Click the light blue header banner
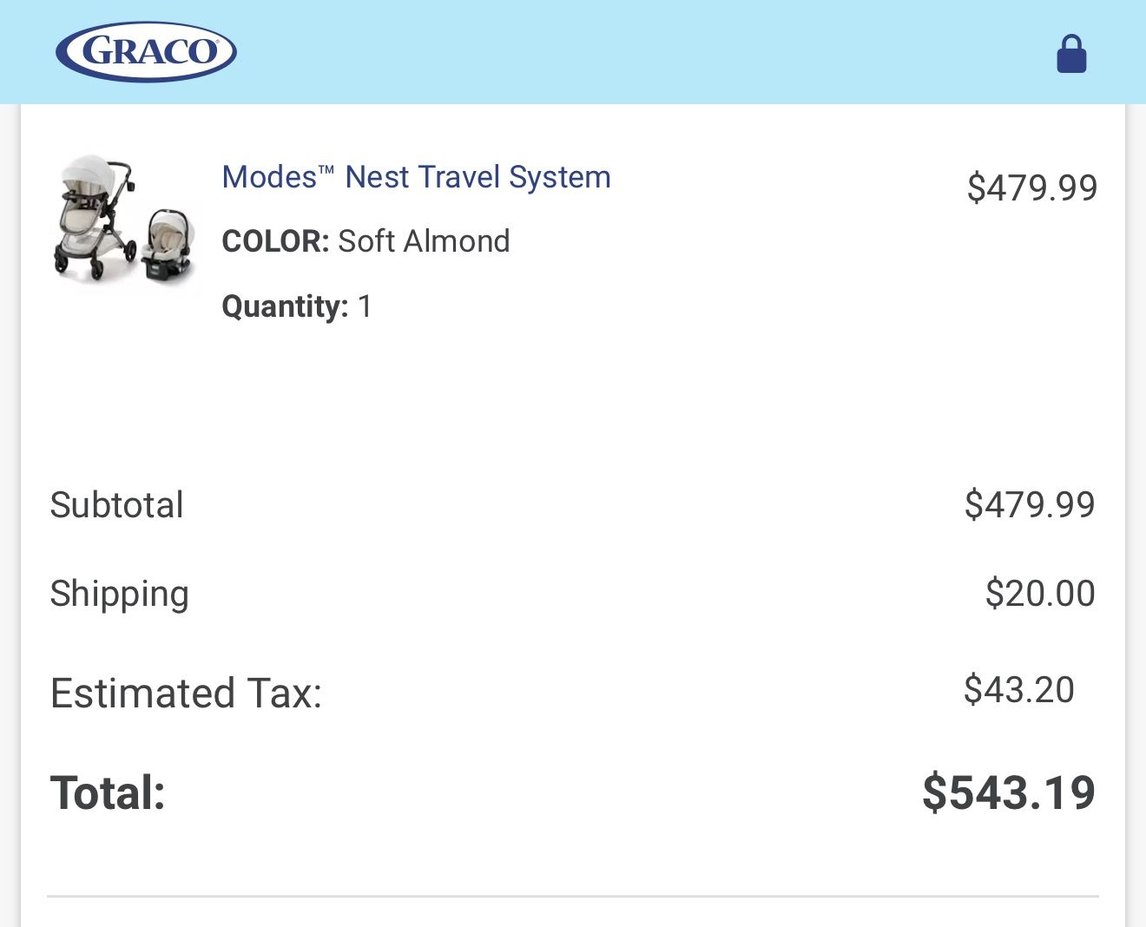1146x927 pixels. (573, 51)
